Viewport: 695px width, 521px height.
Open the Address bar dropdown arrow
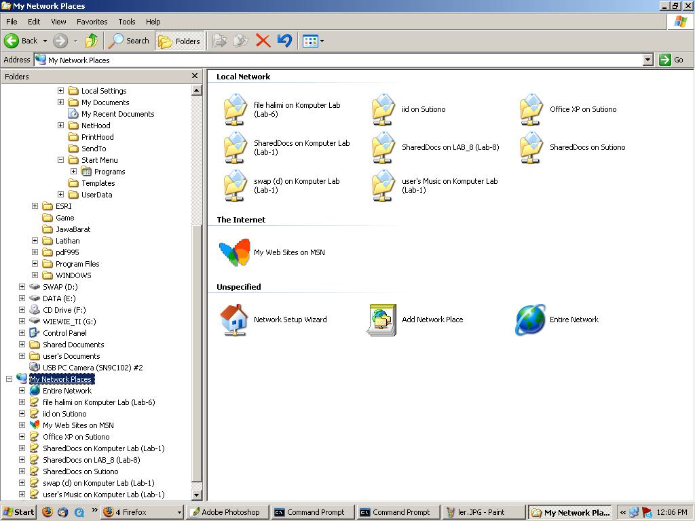(x=648, y=60)
